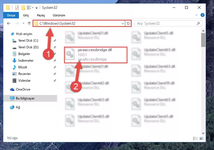Click the pin icon beside Videolar
Viewport: 214px width, 150px height.
[x=55, y=81]
